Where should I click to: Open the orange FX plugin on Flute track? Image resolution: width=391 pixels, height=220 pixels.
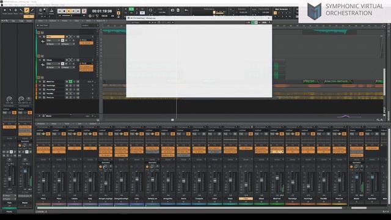[86, 43]
